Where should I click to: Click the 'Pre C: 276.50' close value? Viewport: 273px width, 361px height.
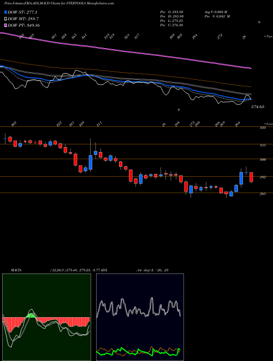point(171,25)
